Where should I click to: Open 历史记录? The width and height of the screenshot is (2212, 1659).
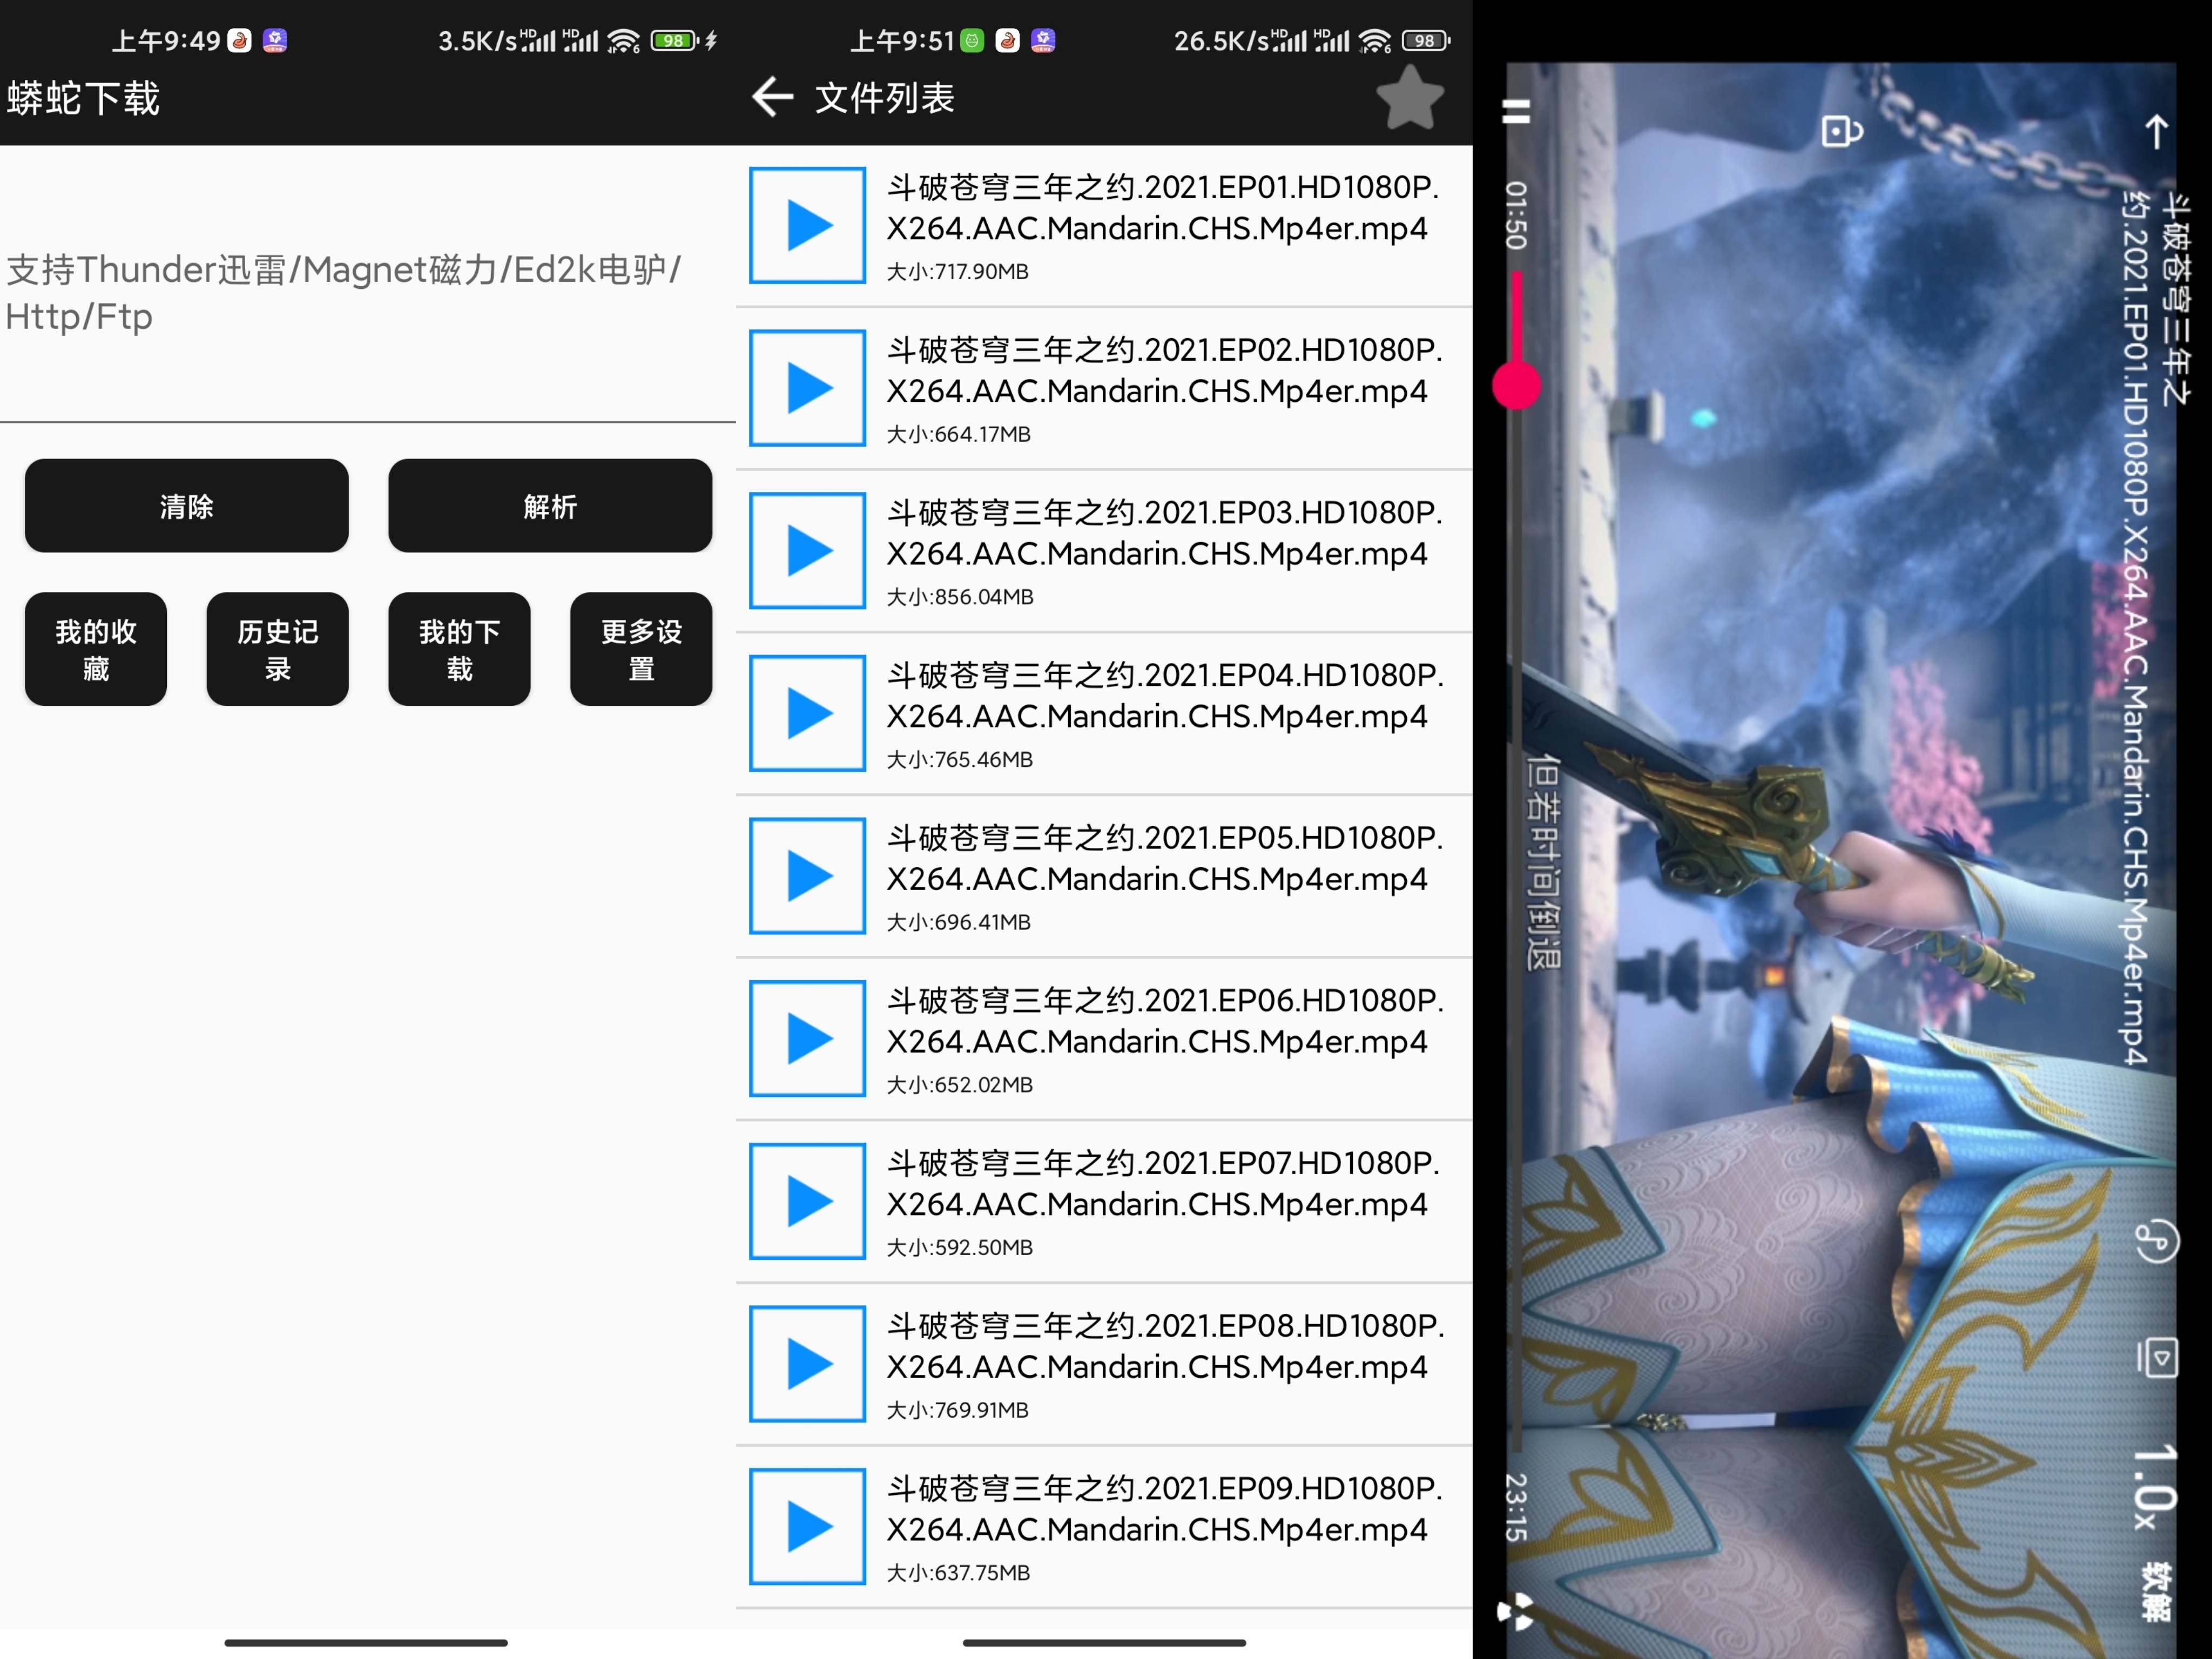278,649
